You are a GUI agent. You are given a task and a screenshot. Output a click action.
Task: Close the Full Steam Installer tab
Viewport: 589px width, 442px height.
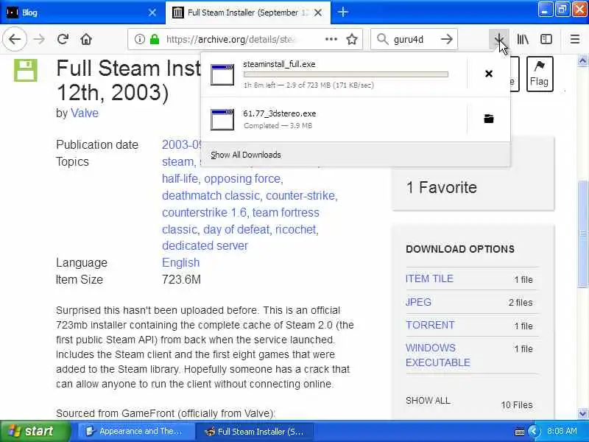(x=318, y=13)
